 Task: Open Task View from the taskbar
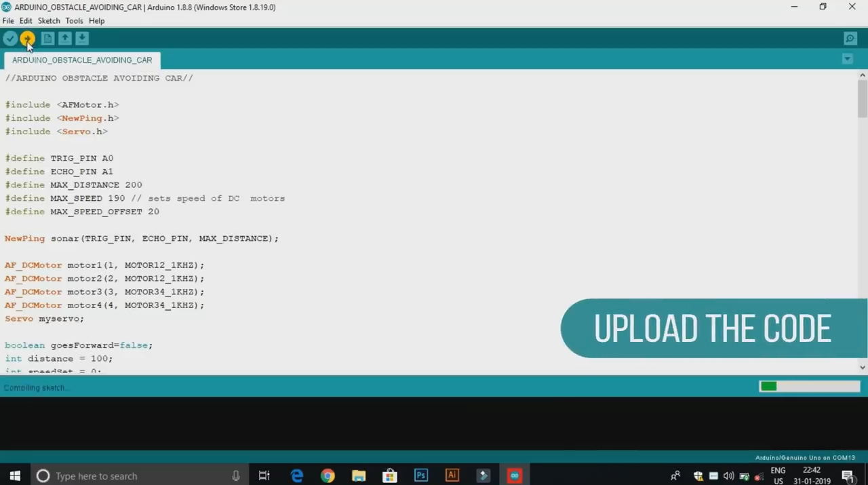click(x=264, y=476)
